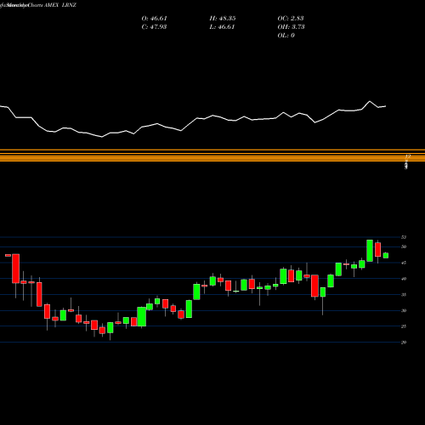The height and width of the screenshot is (425, 425).
Task: Click the OL: 0 readout
Action: point(286,36)
